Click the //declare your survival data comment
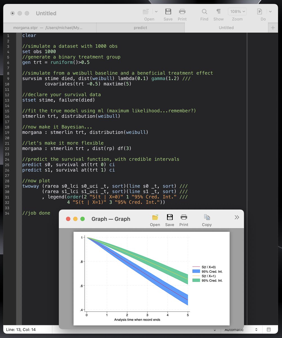This screenshot has height=338, width=282. tap(61, 95)
